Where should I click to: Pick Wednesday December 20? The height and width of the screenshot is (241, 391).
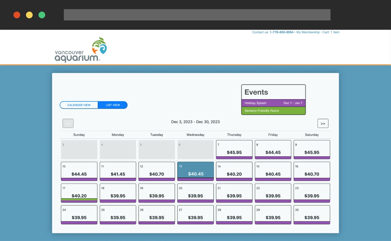click(x=195, y=193)
